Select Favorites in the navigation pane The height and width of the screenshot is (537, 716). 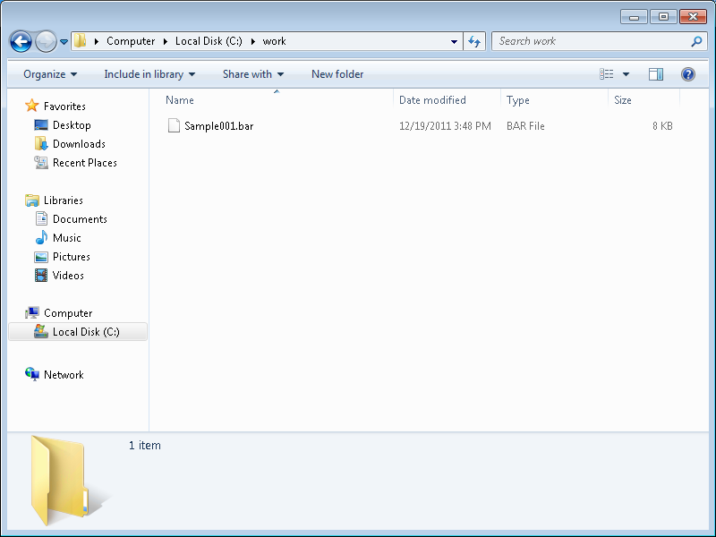pos(64,107)
